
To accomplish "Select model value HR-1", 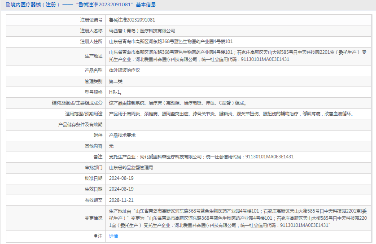I will pos(116,92).
